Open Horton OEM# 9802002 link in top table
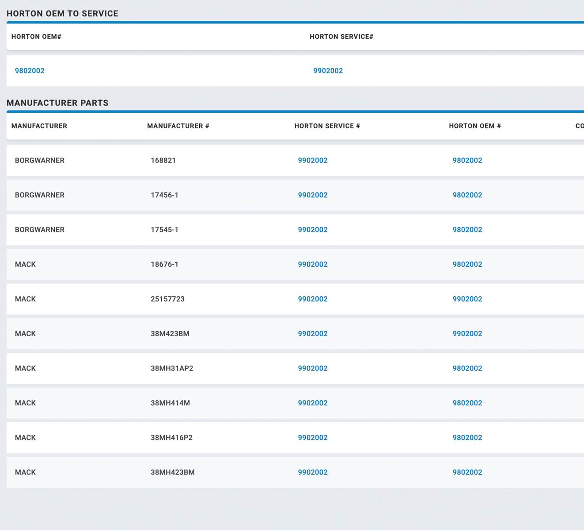This screenshot has height=530, width=584. point(30,71)
